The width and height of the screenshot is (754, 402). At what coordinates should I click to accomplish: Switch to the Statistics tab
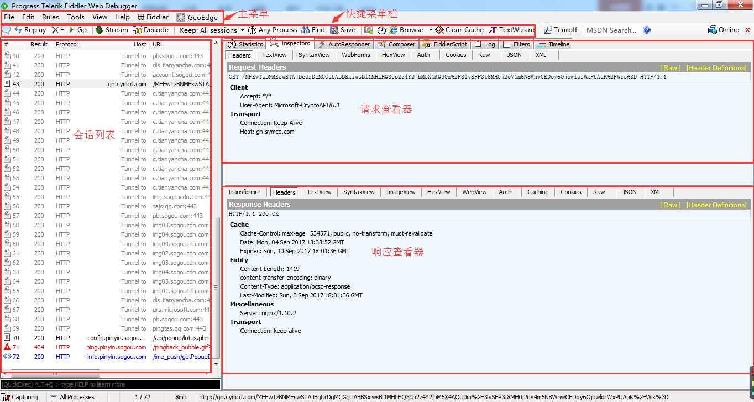tap(245, 44)
